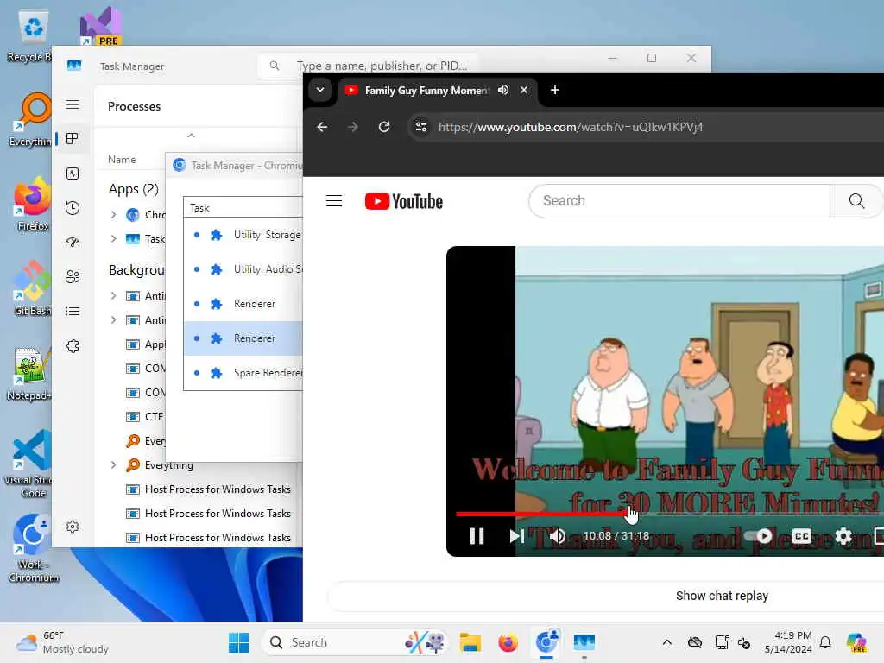Viewport: 884px width, 663px height.
Task: Select first Renderer row in Chromium Task Manager
Action: coord(243,304)
